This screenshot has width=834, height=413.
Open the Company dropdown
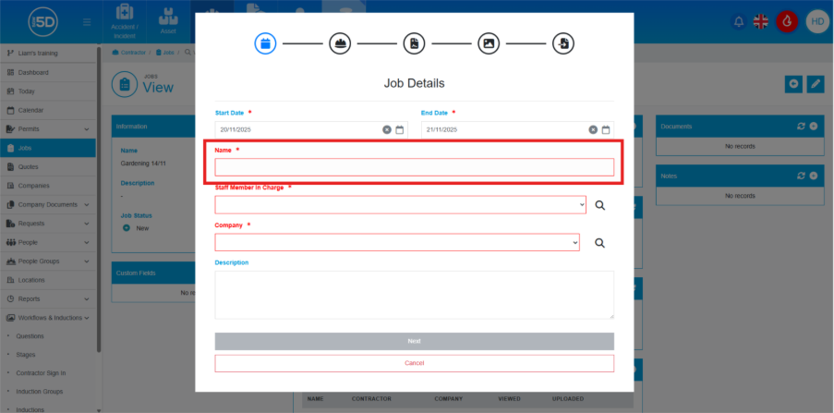click(x=397, y=242)
